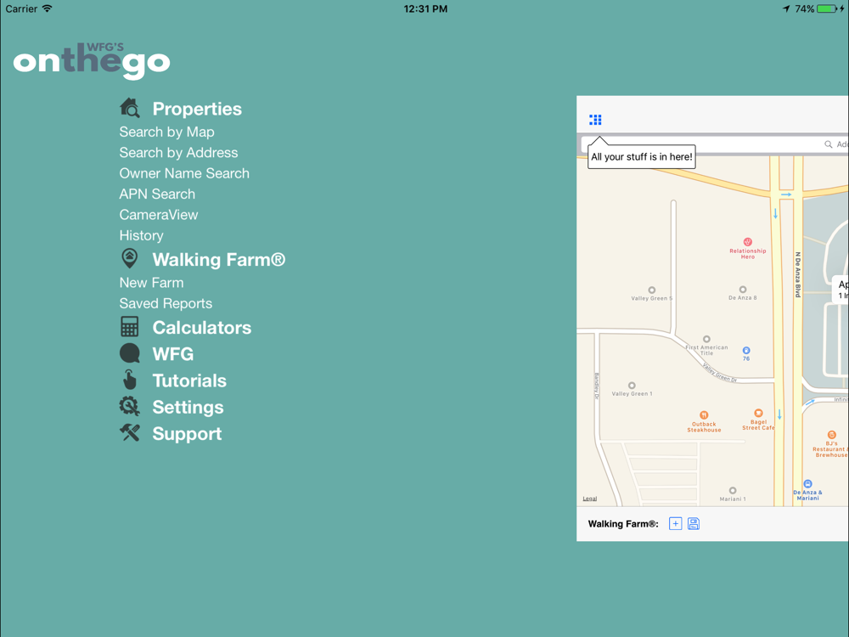The image size is (849, 637).
Task: Tap N De Anza Blvd road label
Action: pyautogui.click(x=797, y=274)
